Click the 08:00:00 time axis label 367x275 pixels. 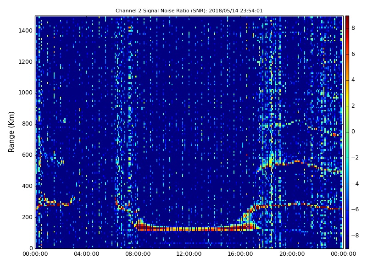[138, 254]
